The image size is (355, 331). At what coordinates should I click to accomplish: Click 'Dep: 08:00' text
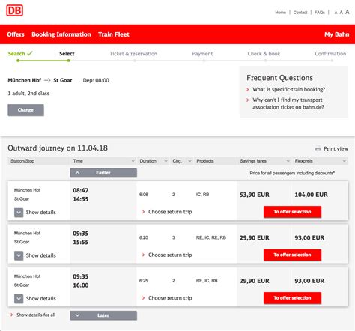96,80
